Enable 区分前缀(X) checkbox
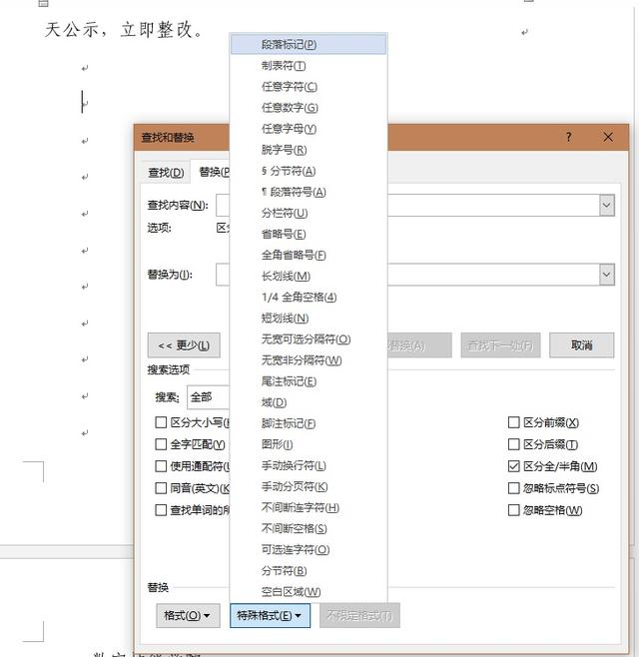Screen dimensions: 639x657 [x=514, y=422]
